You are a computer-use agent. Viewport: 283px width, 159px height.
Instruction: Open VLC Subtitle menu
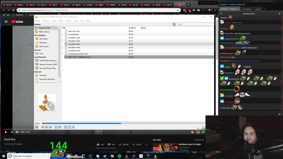tap(68, 21)
